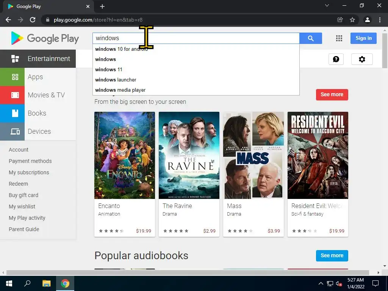Bookmark this tab with the star icon

[352, 20]
